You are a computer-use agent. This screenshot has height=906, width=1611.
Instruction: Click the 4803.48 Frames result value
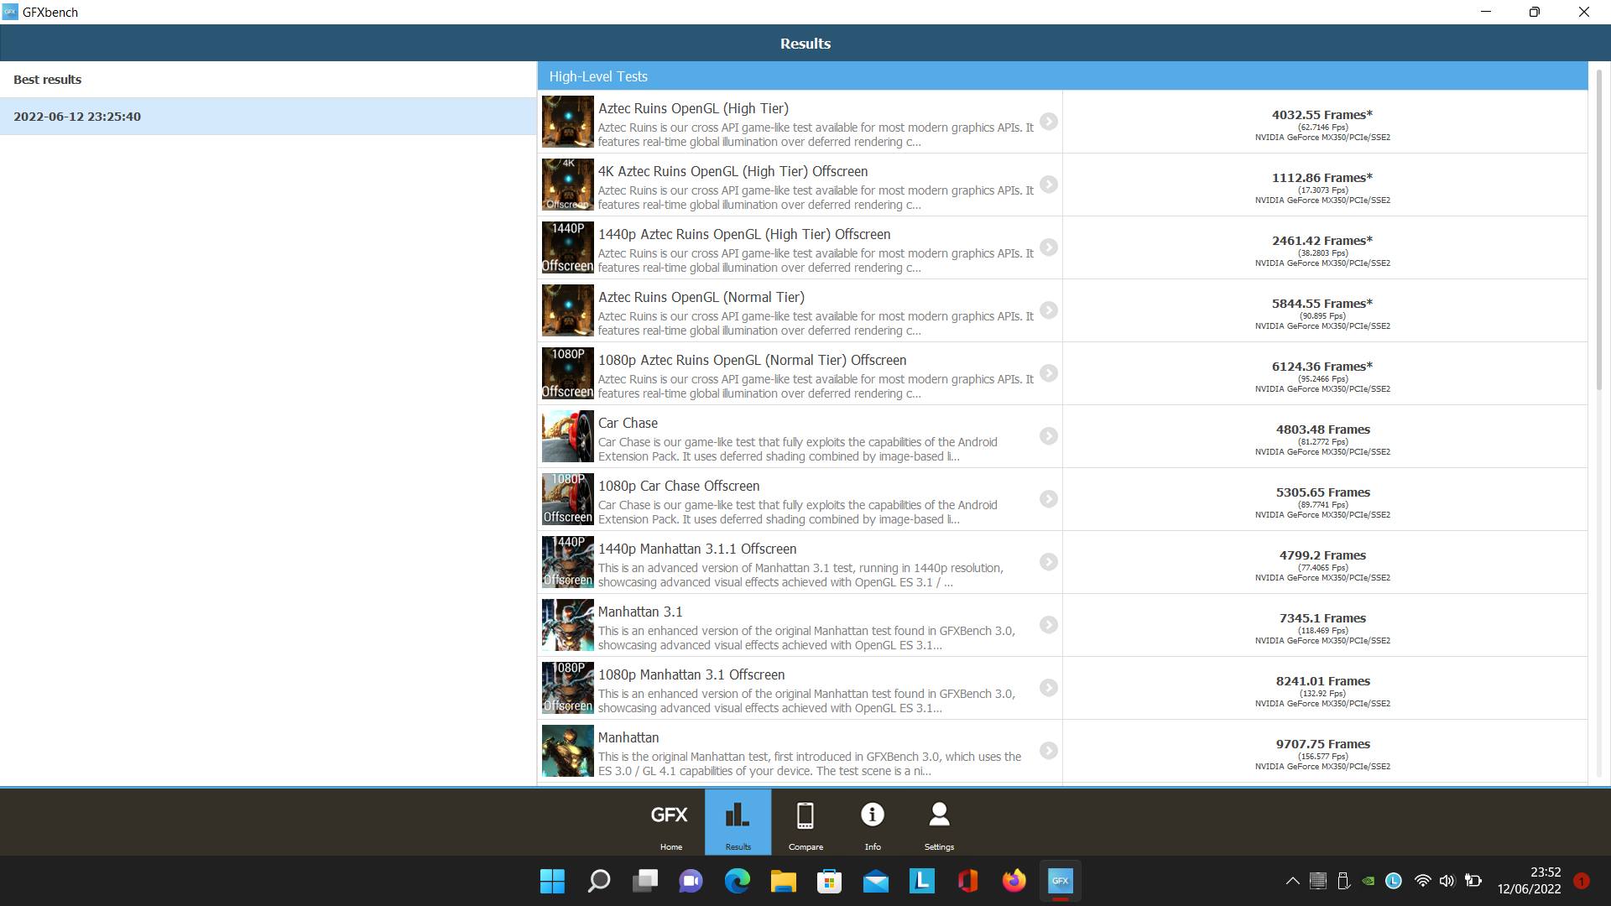[1322, 430]
